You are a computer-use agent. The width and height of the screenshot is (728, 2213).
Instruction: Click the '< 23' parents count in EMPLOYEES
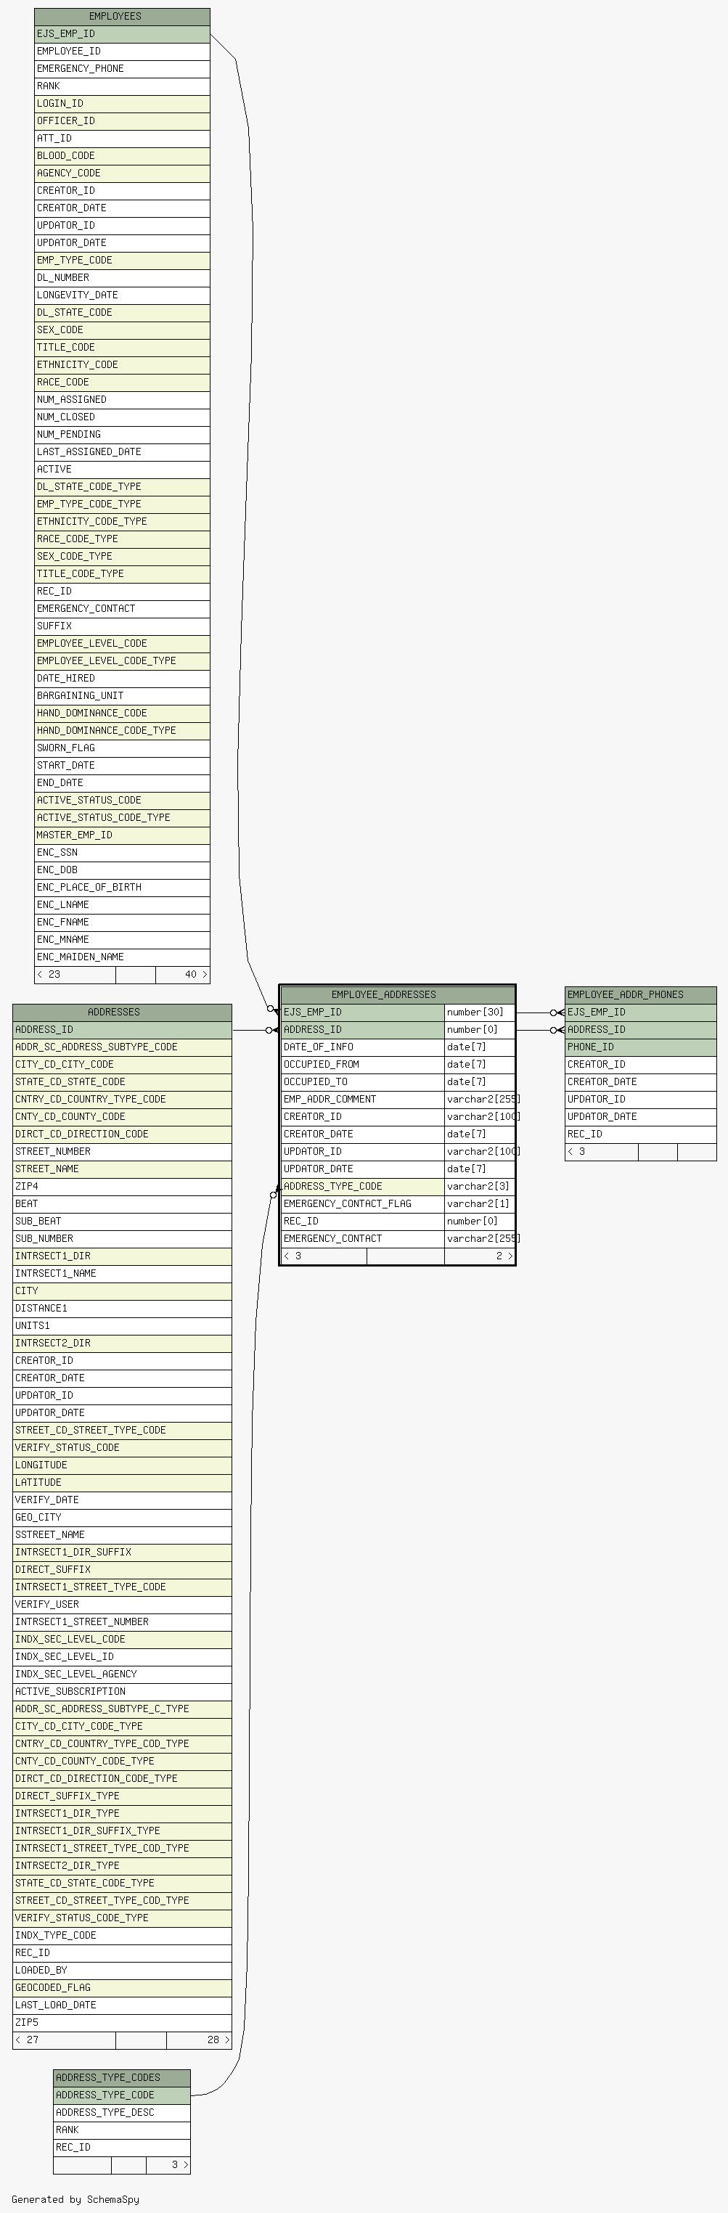tap(75, 975)
